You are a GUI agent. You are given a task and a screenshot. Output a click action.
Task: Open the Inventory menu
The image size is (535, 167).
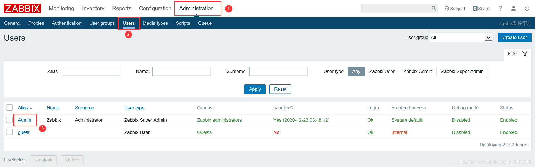tap(93, 8)
